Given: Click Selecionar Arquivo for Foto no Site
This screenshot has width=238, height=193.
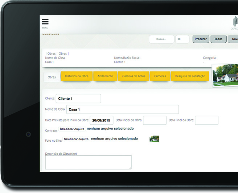Looking at the screenshot, I should 76,139.
